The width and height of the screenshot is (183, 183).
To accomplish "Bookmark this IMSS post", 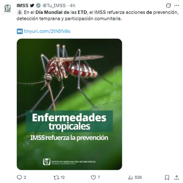I will click(167, 178).
